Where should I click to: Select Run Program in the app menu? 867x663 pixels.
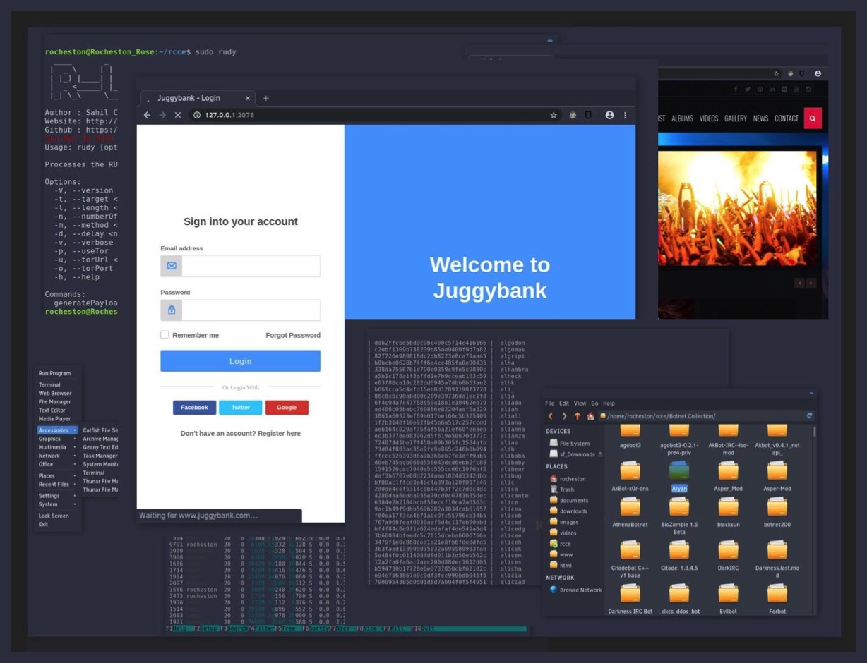pyautogui.click(x=54, y=373)
